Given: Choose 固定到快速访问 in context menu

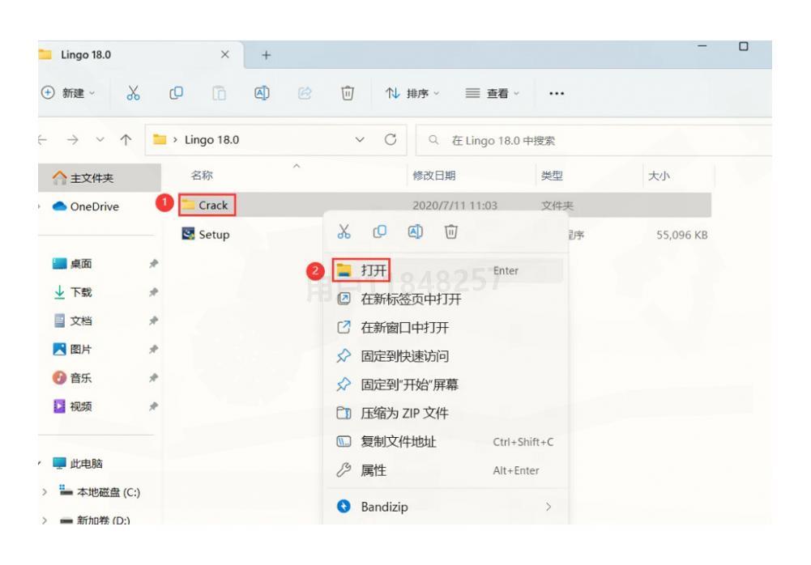Looking at the screenshot, I should click(447, 355).
